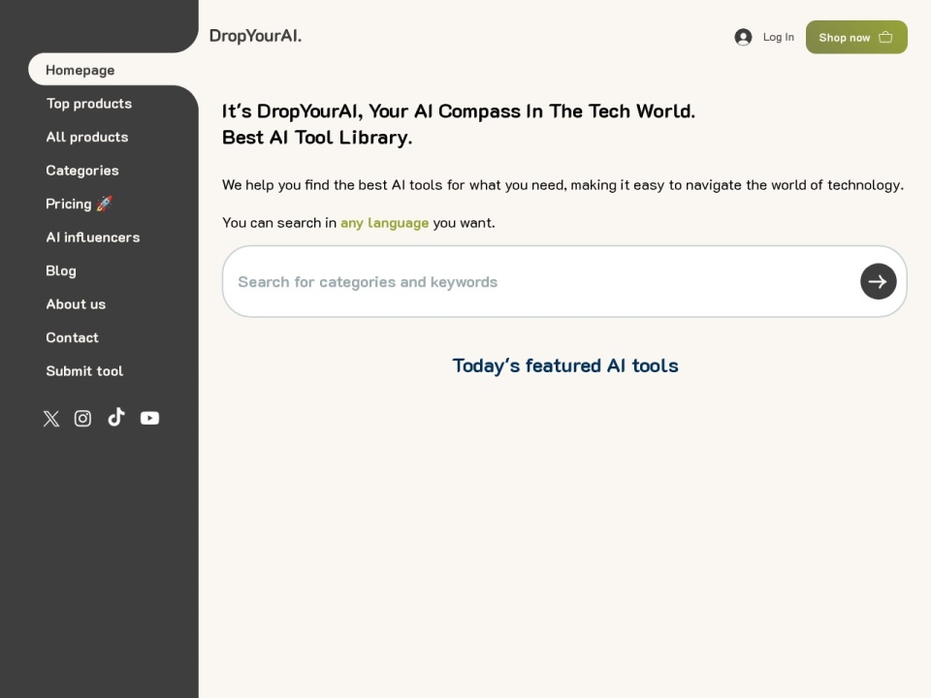
Task: Go to Top products
Action: pos(89,104)
